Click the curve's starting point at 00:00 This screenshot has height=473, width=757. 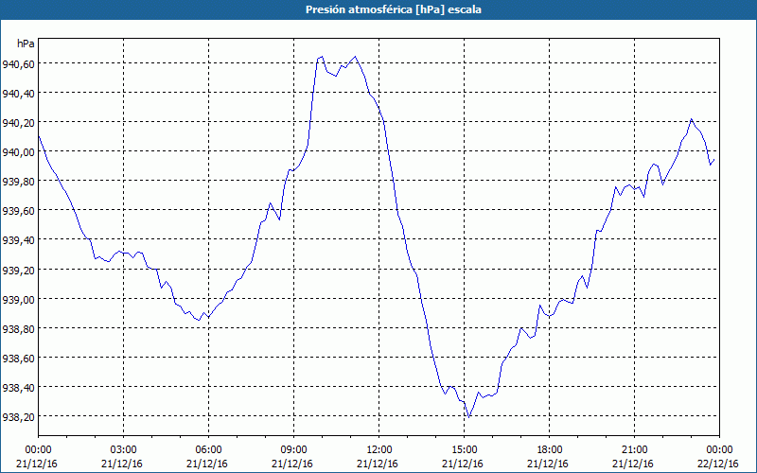click(39, 136)
